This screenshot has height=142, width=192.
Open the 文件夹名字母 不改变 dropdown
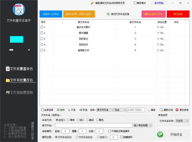[182, 121]
